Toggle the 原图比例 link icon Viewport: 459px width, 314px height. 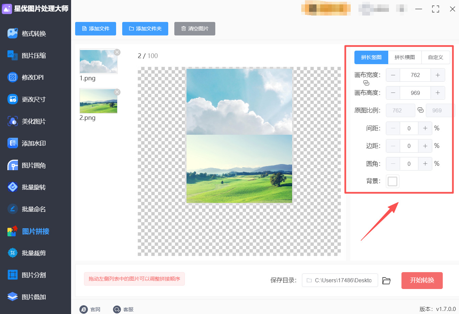(x=420, y=110)
